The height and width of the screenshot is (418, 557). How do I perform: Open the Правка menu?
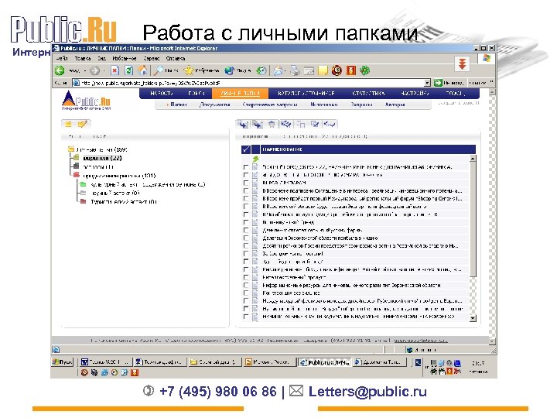83,58
